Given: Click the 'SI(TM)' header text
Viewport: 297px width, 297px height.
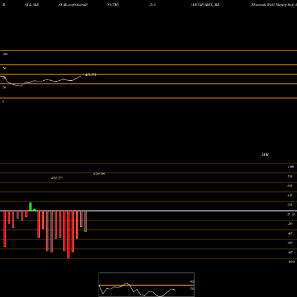Looking at the screenshot, I should tap(113, 5).
